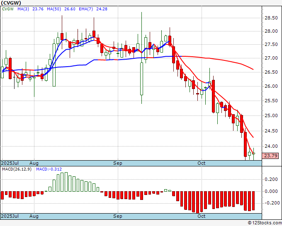Click the last green candlestick near 23.79
This screenshot has width=282, height=226.
(x=253, y=154)
